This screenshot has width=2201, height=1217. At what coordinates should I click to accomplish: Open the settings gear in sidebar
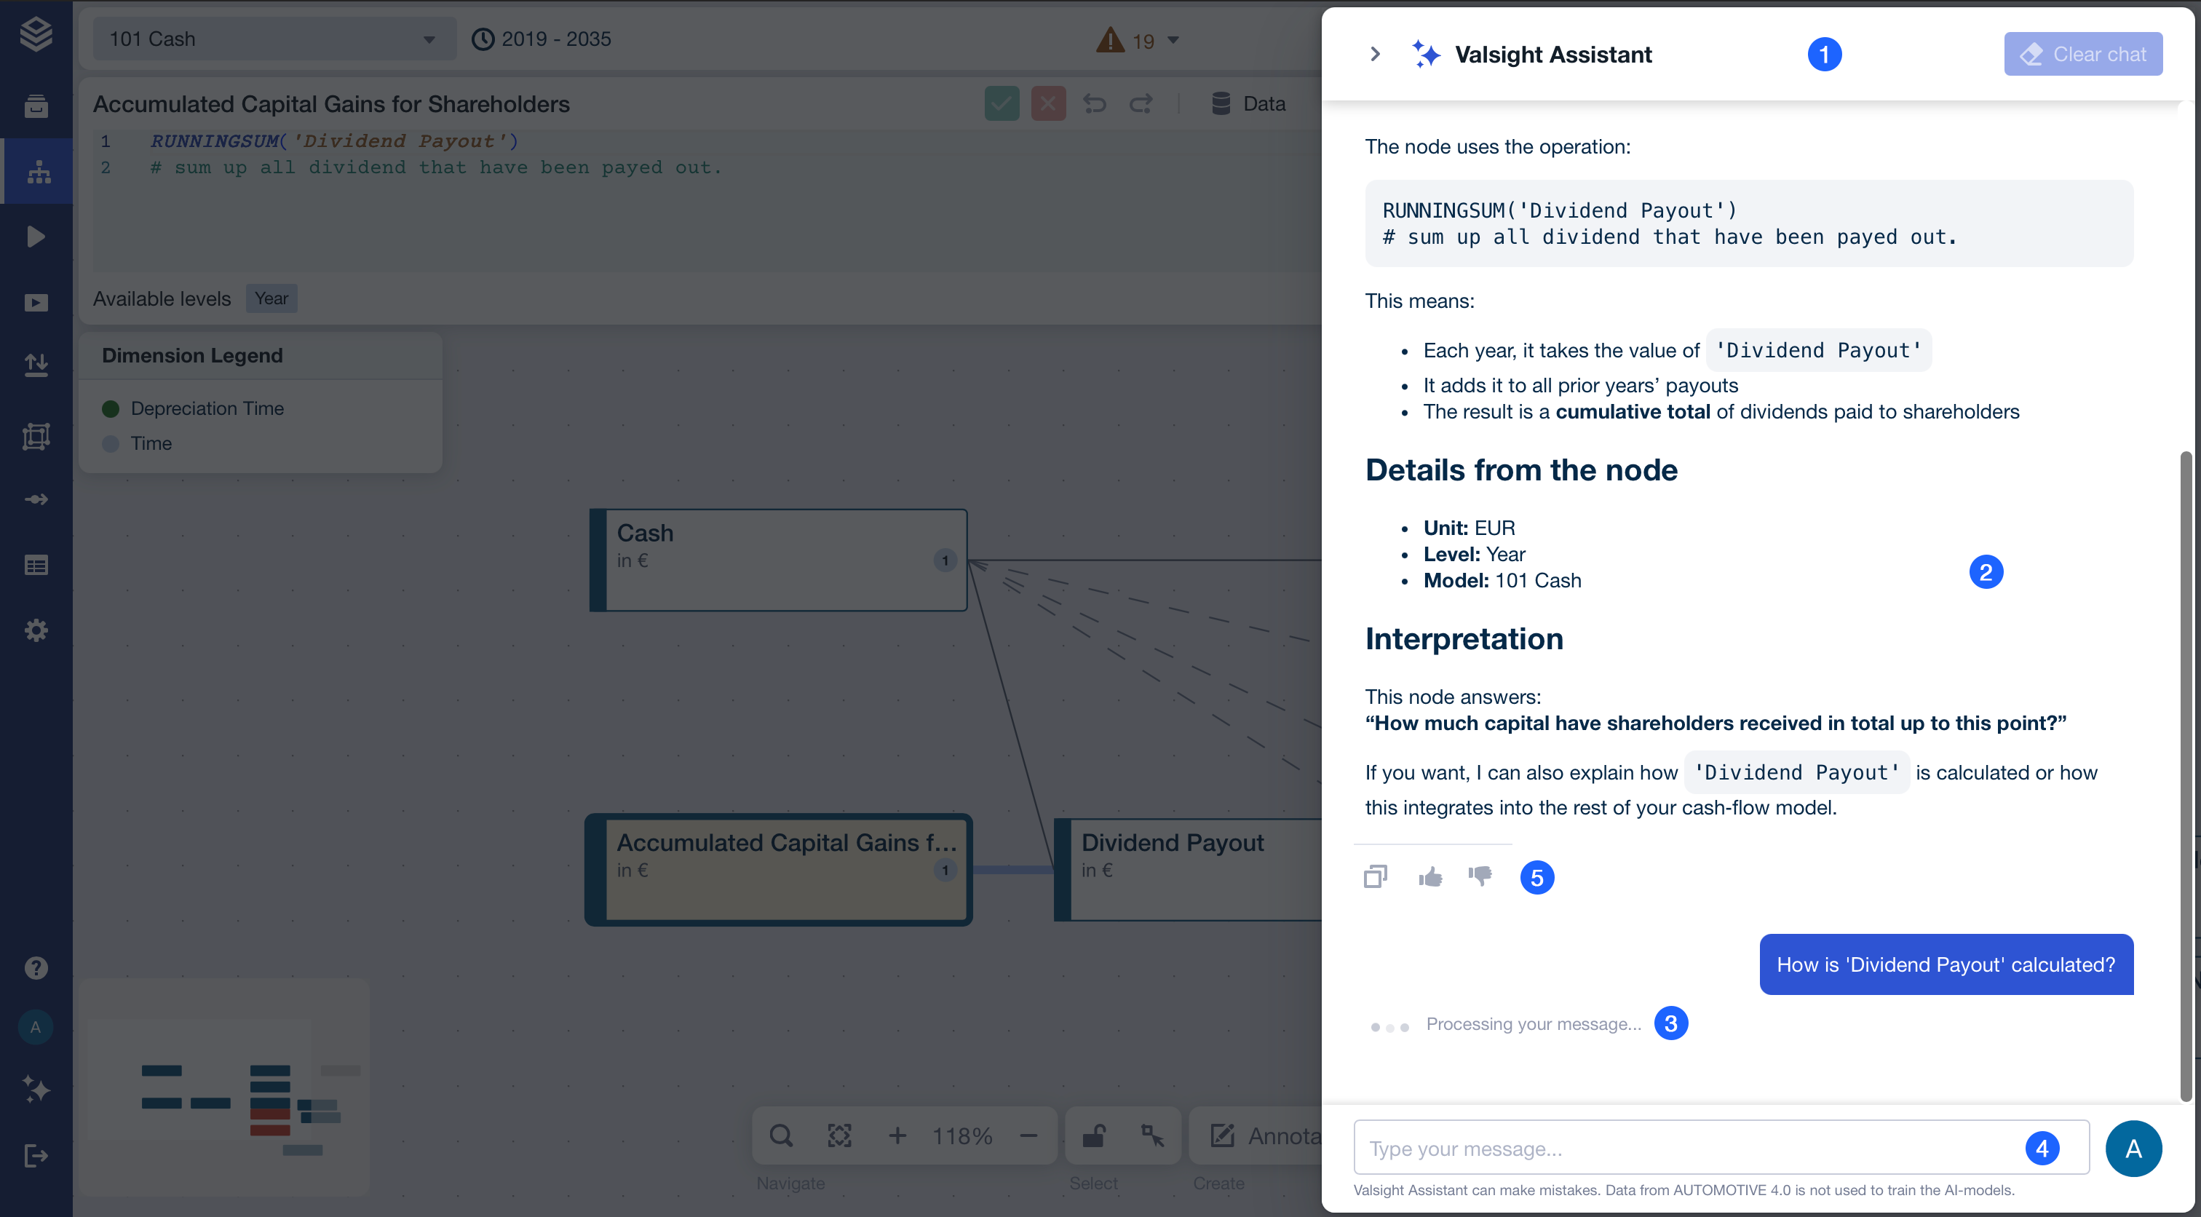point(36,631)
